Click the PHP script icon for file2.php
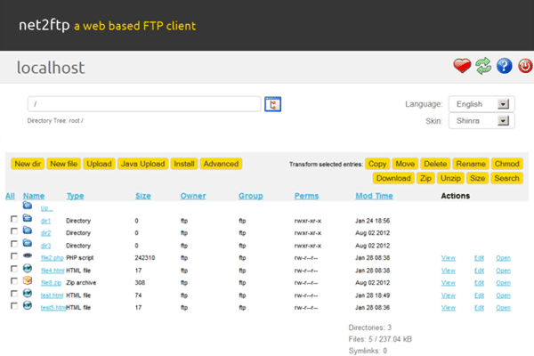 (x=28, y=256)
